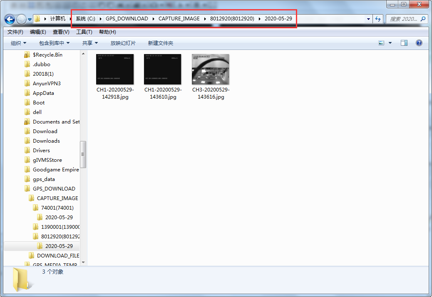Toggle the preview pane icon

[x=404, y=43]
